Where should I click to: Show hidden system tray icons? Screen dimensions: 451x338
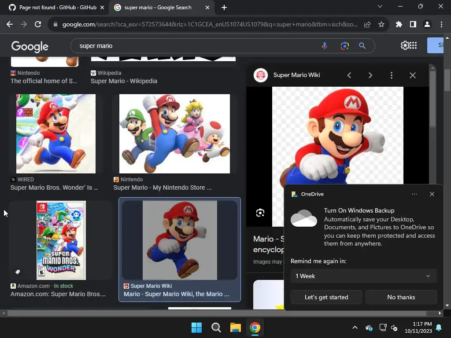click(x=355, y=327)
